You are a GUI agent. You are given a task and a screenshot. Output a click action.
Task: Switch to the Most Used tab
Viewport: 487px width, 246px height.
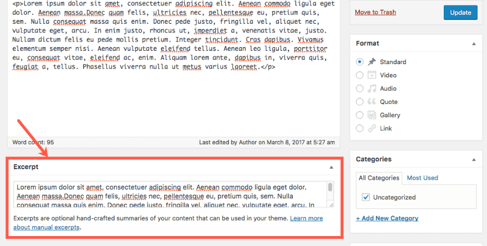pos(422,178)
